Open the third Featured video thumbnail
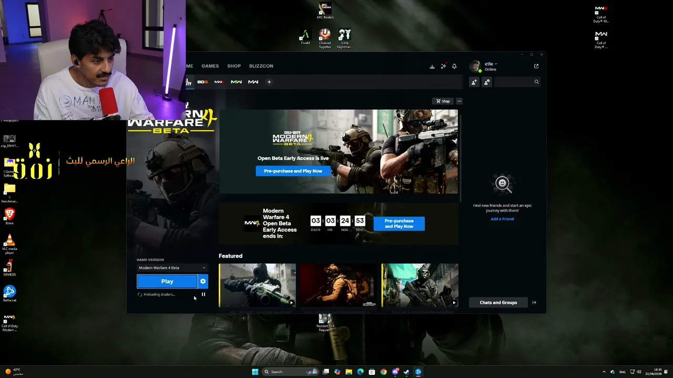 pyautogui.click(x=420, y=285)
